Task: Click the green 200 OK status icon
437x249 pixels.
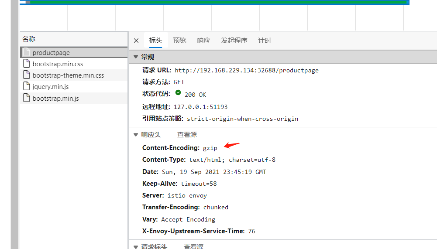Action: [178, 93]
